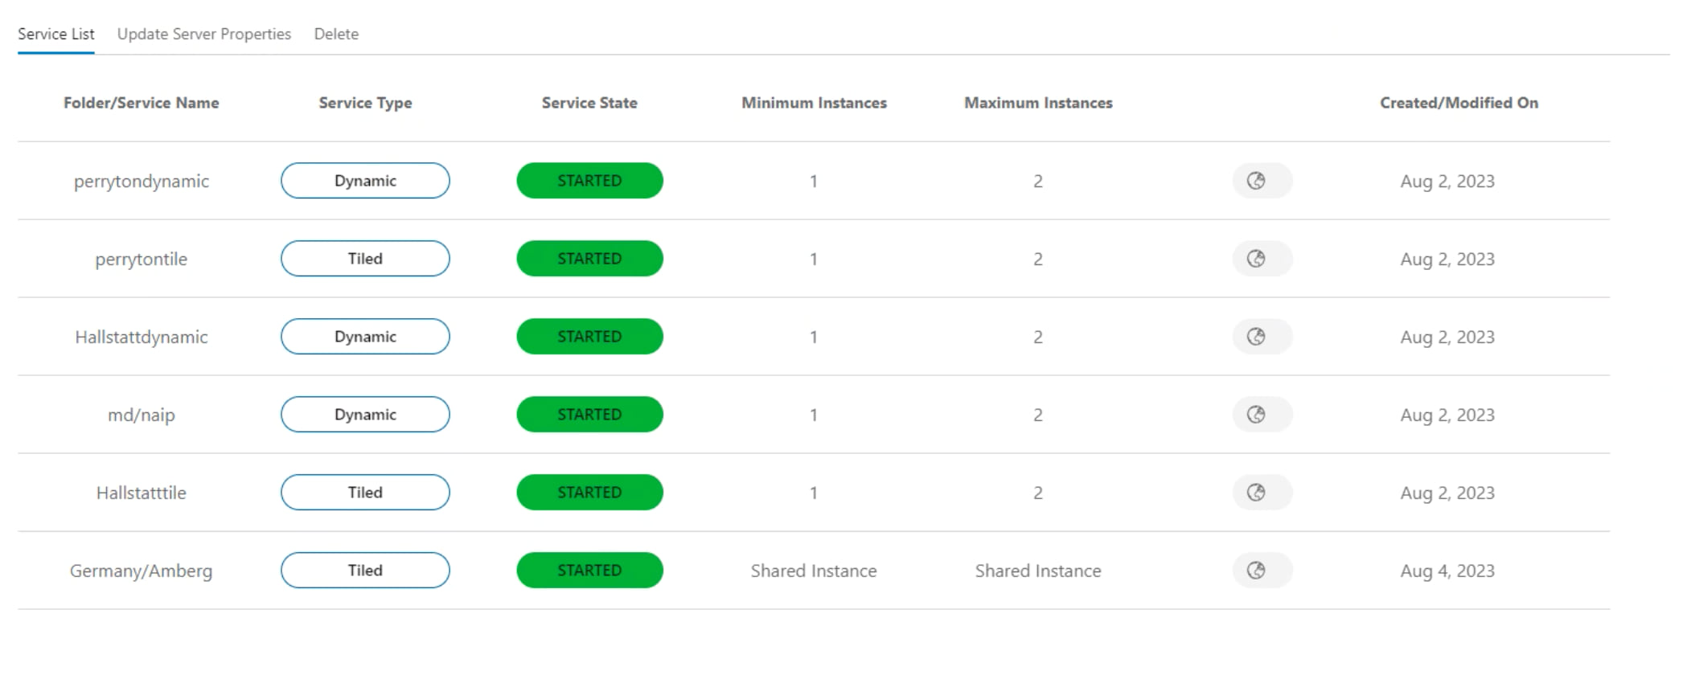
Task: Click the Created/Modified On column header
Action: click(1459, 103)
